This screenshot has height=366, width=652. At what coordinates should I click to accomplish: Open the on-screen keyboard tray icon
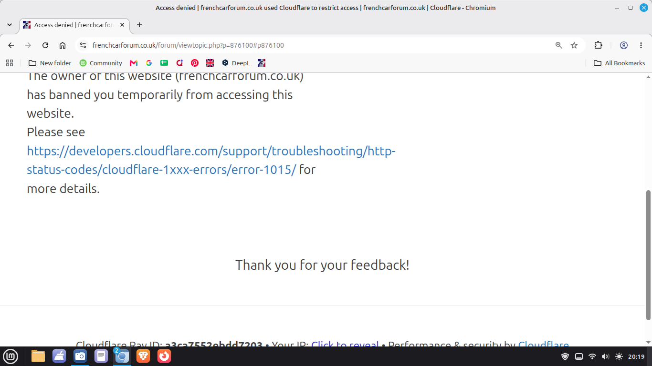[579, 356]
